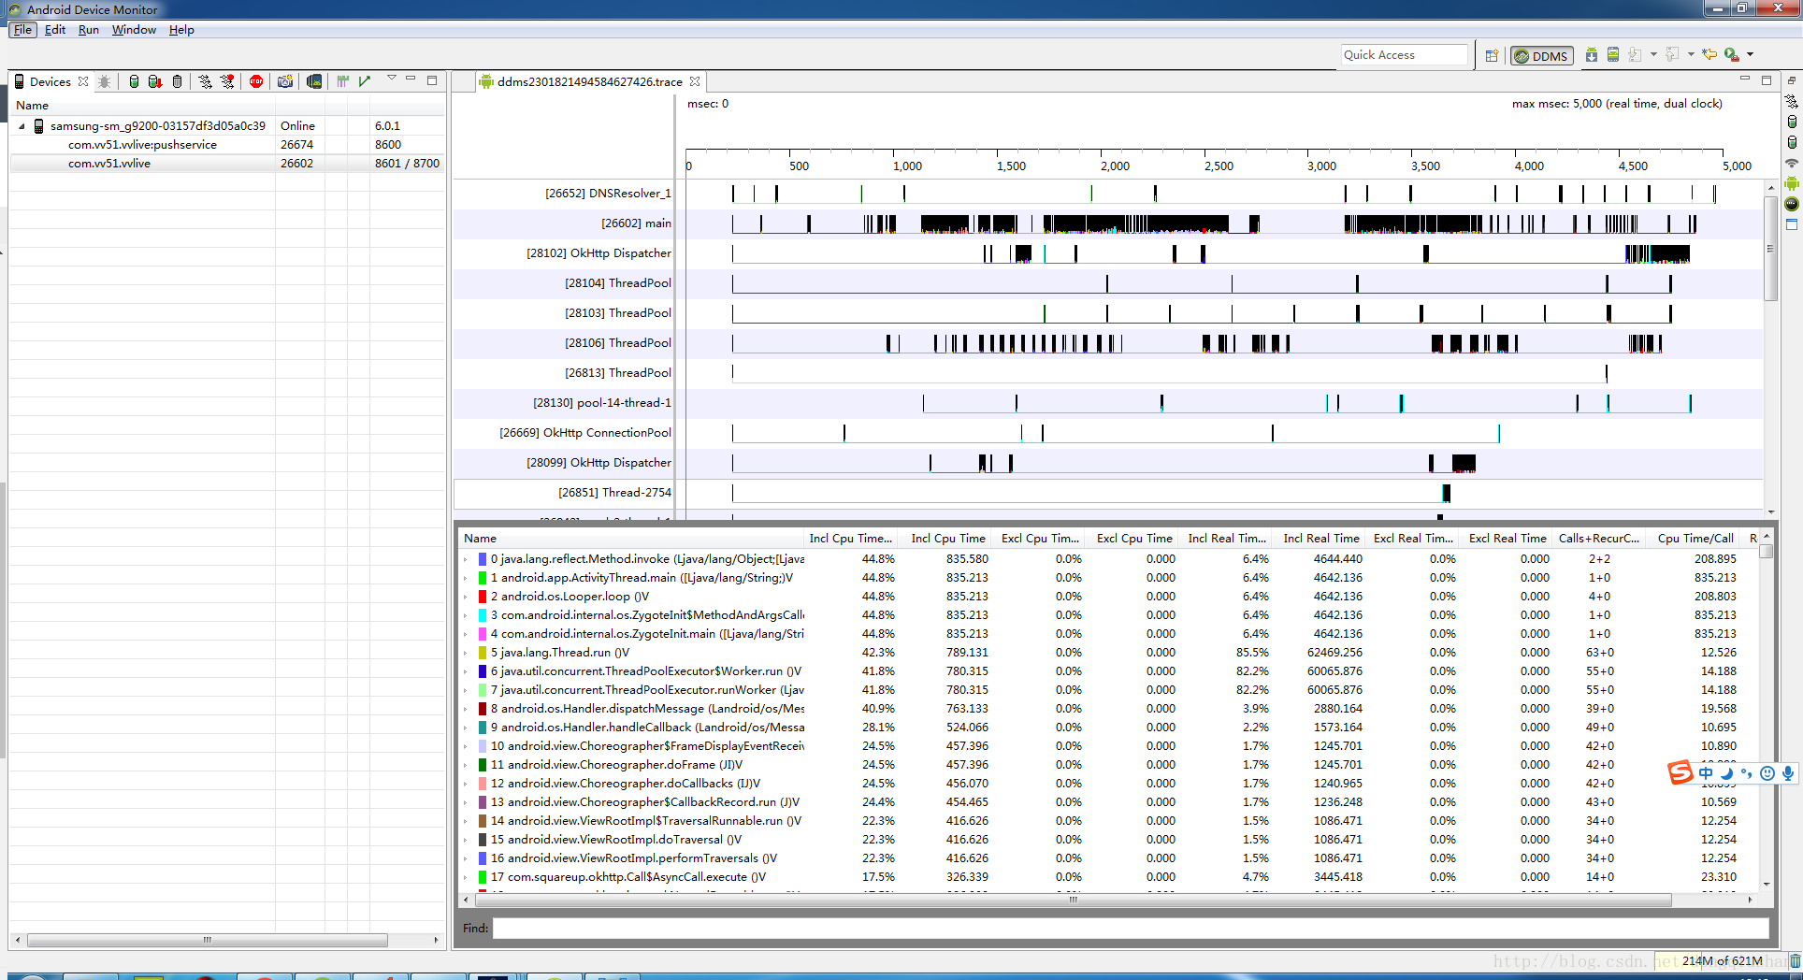Click the Dump View Hierarchy icon
The width and height of the screenshot is (1803, 980).
(314, 81)
